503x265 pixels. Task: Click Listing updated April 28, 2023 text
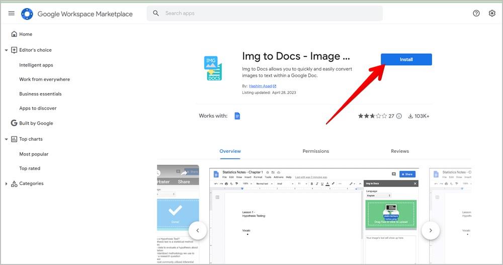tap(269, 93)
